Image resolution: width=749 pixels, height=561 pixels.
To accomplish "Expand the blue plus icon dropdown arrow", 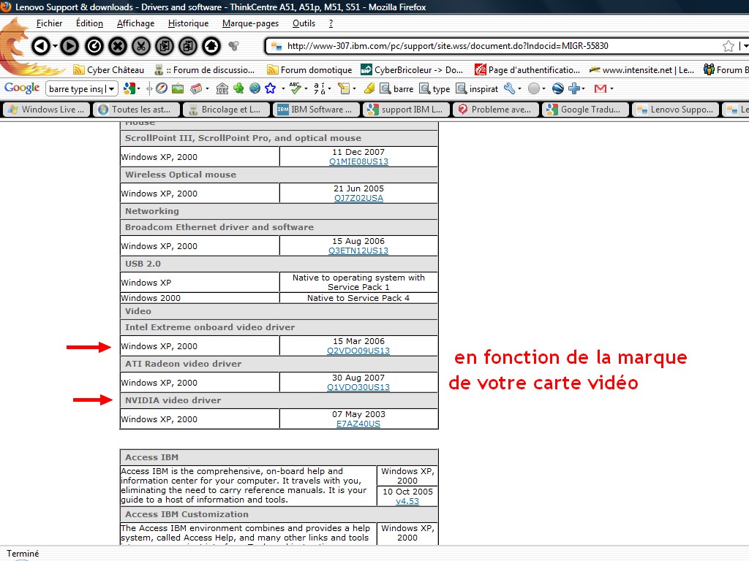I will 583,88.
